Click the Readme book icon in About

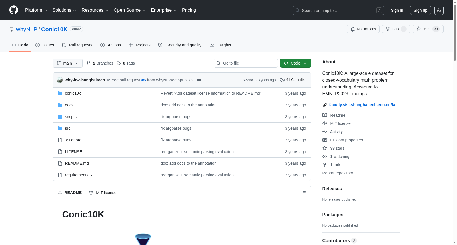325,115
